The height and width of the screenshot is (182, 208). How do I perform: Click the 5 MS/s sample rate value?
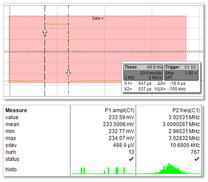coord(155,77)
